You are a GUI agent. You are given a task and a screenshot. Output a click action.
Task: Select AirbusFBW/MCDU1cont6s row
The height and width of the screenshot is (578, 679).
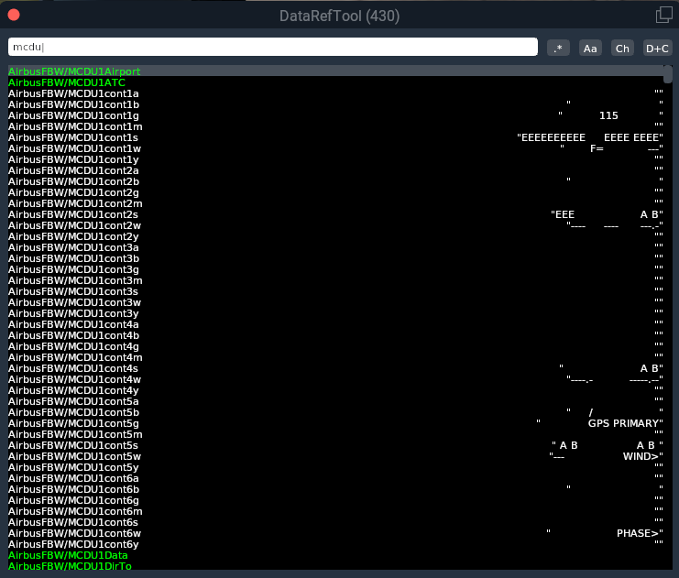click(x=335, y=522)
